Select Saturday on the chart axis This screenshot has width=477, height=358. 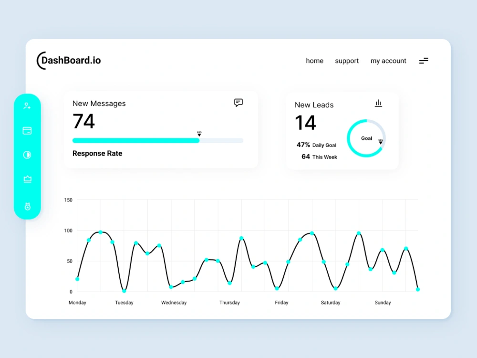(x=331, y=303)
